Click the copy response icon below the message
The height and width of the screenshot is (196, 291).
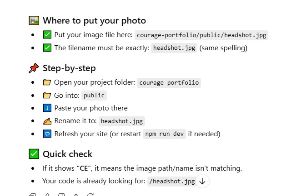[33, 195]
